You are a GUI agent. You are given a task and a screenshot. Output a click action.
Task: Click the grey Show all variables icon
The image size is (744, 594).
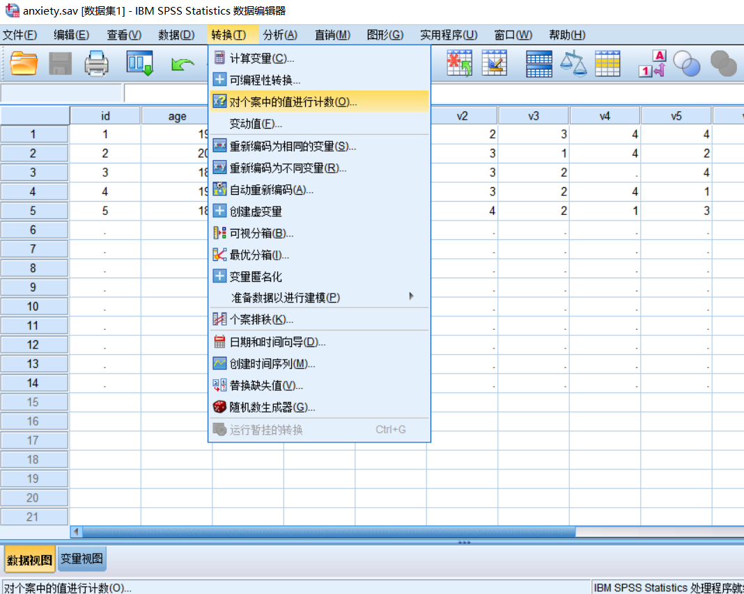[723, 63]
